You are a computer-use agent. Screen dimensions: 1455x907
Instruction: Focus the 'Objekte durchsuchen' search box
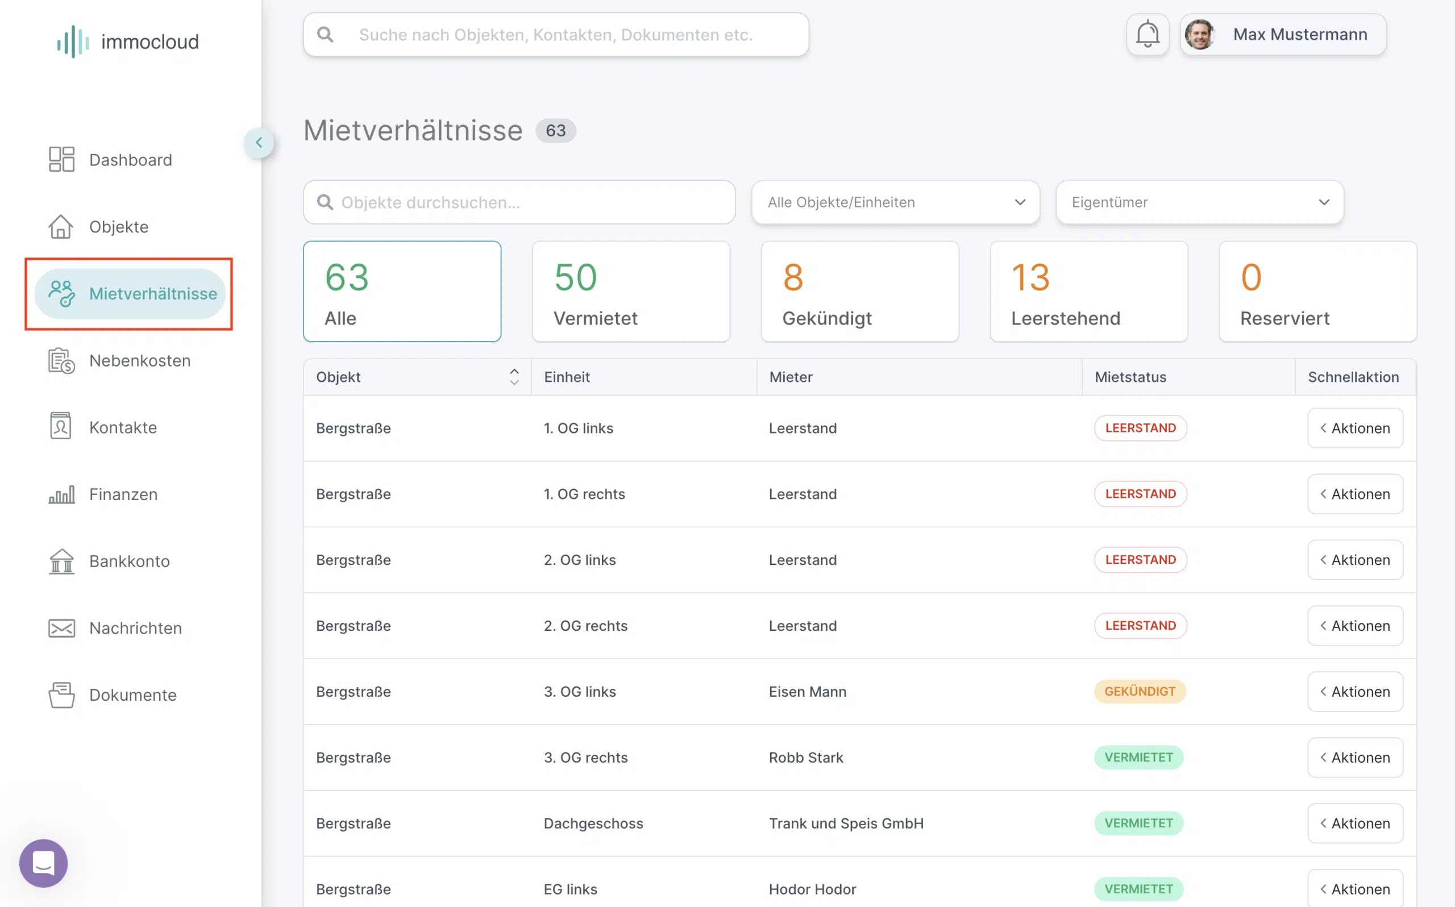pyautogui.click(x=519, y=202)
